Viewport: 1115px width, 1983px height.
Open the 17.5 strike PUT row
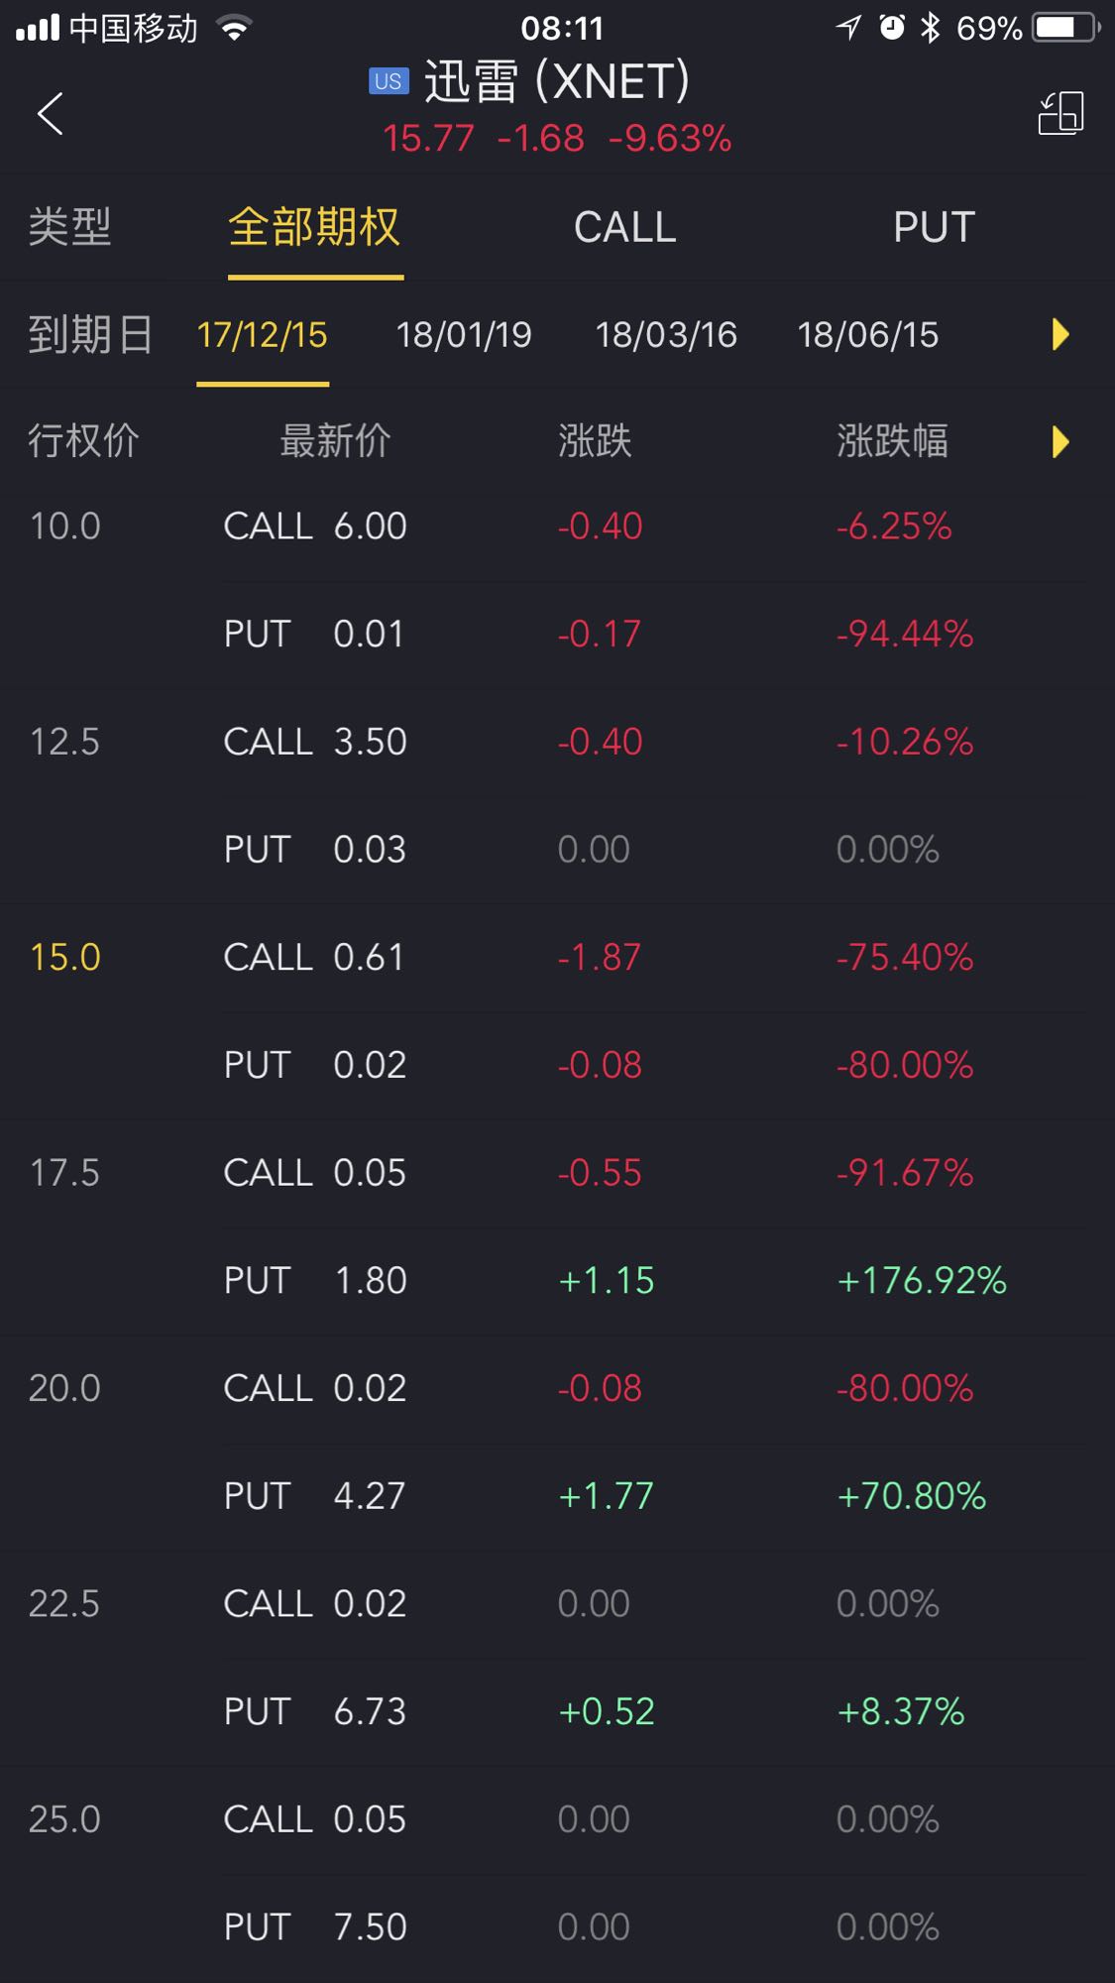pos(595,1281)
